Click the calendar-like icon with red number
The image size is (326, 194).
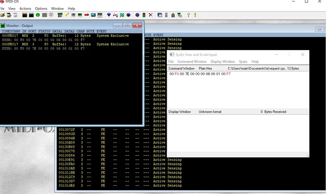(x=51, y=15)
